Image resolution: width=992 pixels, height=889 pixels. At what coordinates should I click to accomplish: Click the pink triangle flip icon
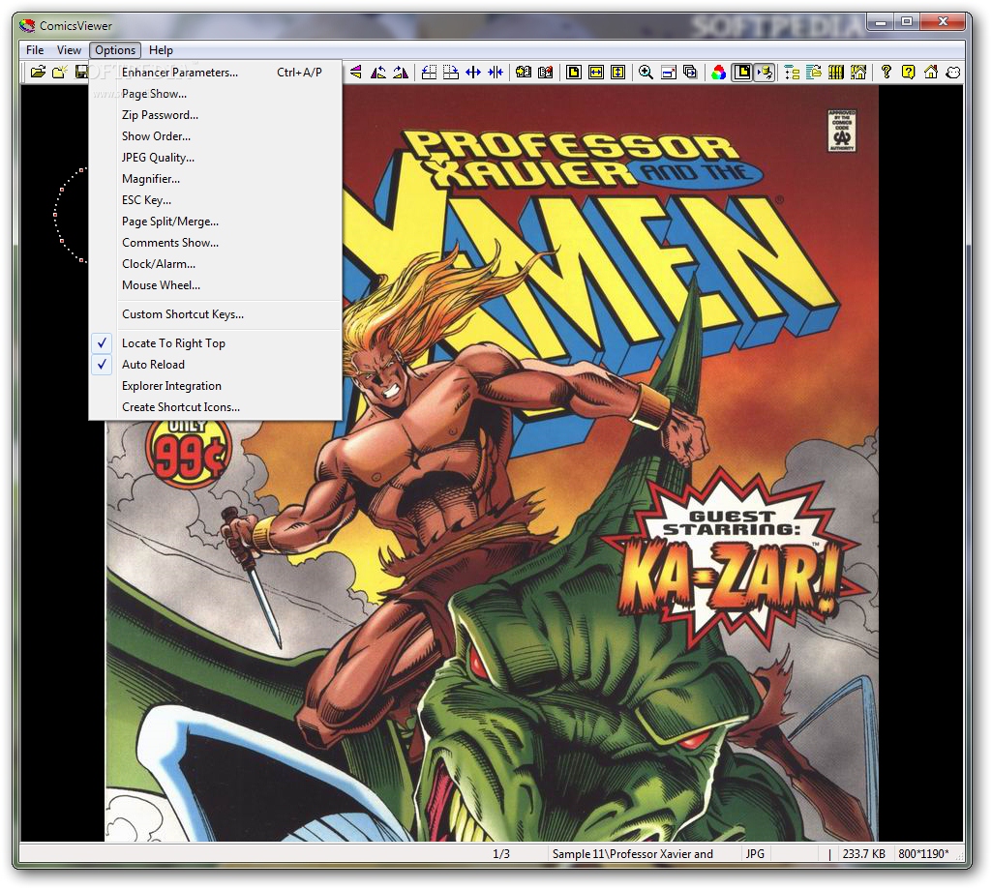356,73
